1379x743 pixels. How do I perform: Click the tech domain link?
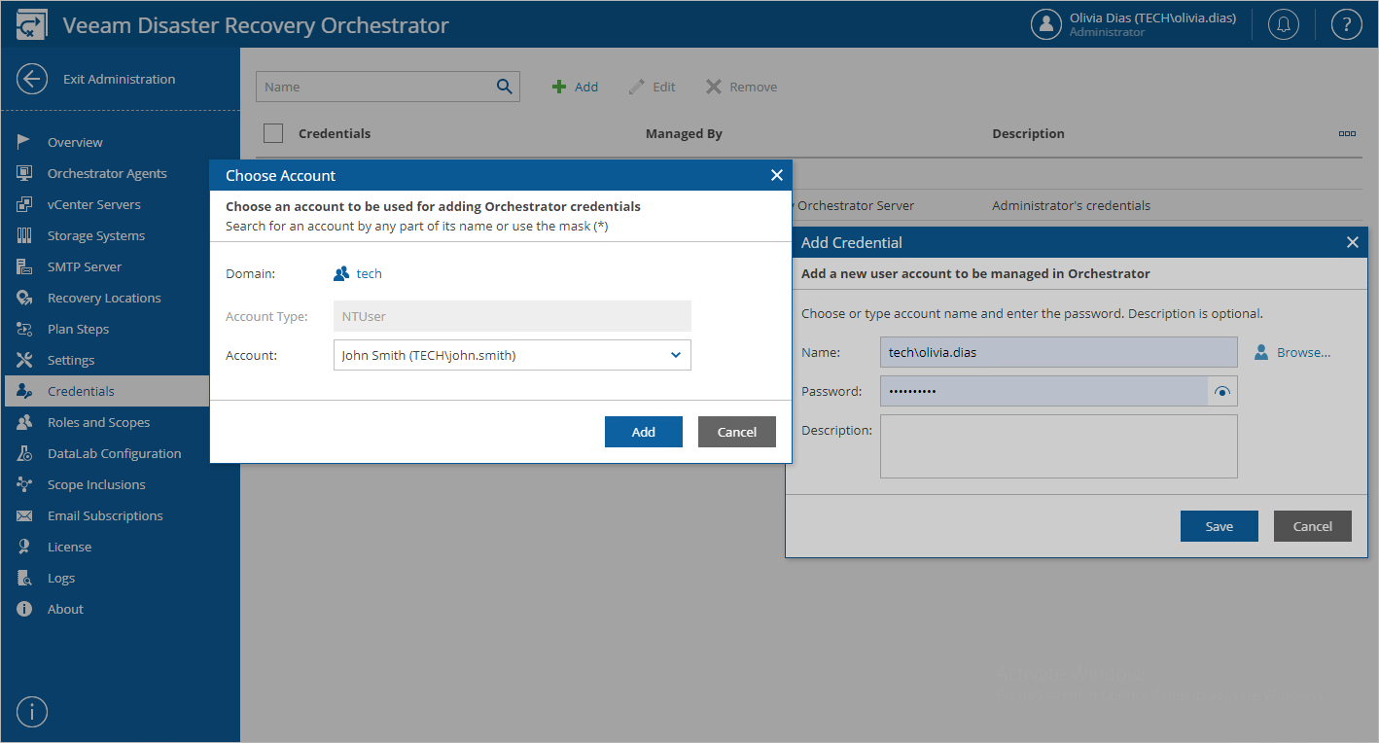(370, 273)
